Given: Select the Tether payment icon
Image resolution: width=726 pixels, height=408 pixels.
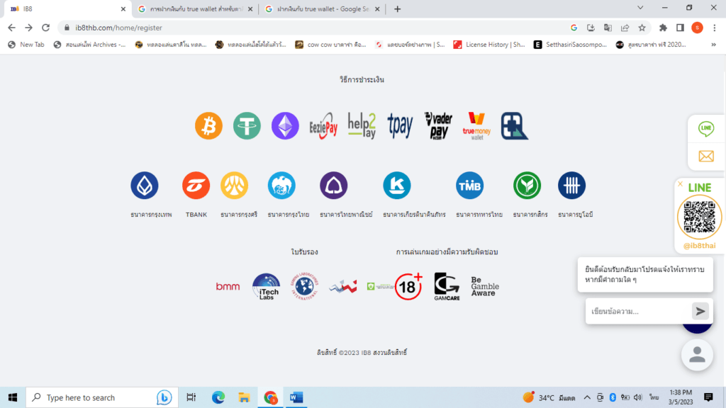Looking at the screenshot, I should [x=247, y=126].
